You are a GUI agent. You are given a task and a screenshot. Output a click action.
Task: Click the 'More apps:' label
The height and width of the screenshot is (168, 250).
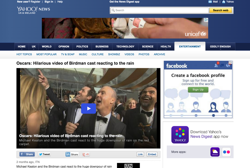pos(179,152)
